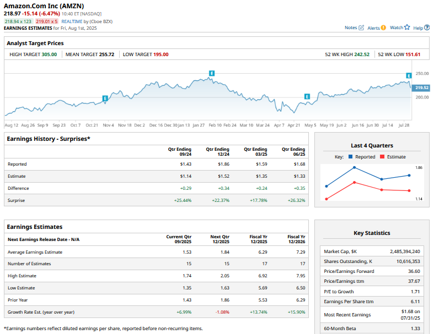This screenshot has height=334, width=434.
Task: Open the Help question mark icon
Action: click(427, 28)
